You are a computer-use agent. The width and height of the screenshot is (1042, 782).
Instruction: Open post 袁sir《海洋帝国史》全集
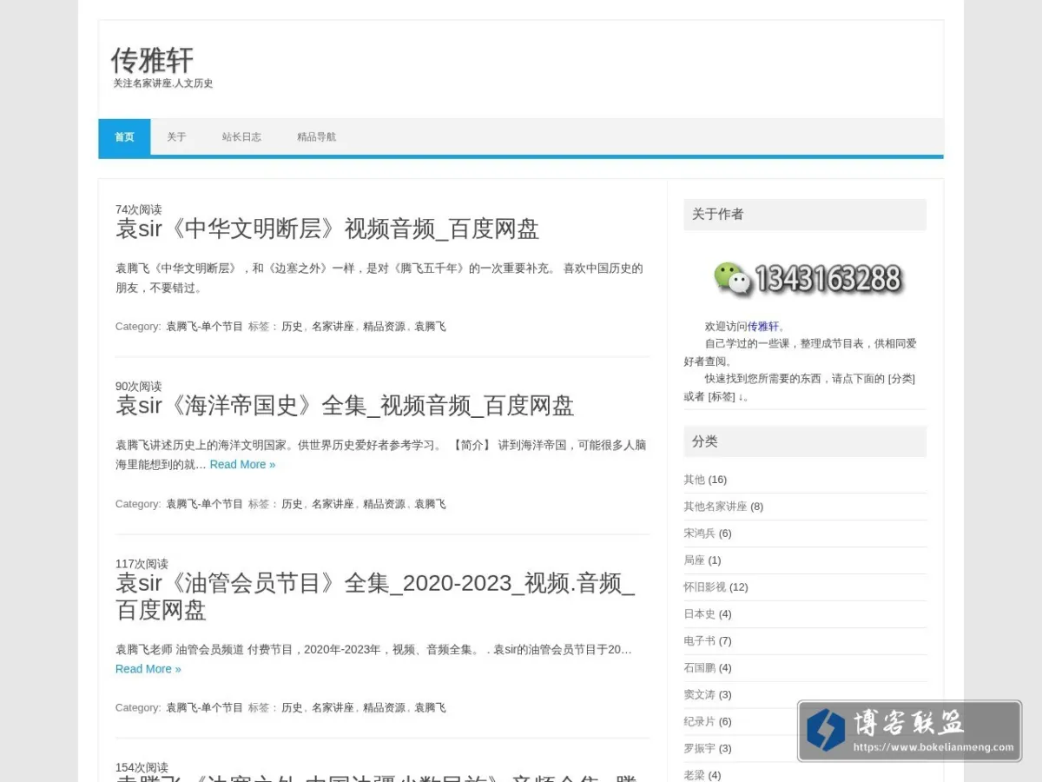pyautogui.click(x=345, y=406)
